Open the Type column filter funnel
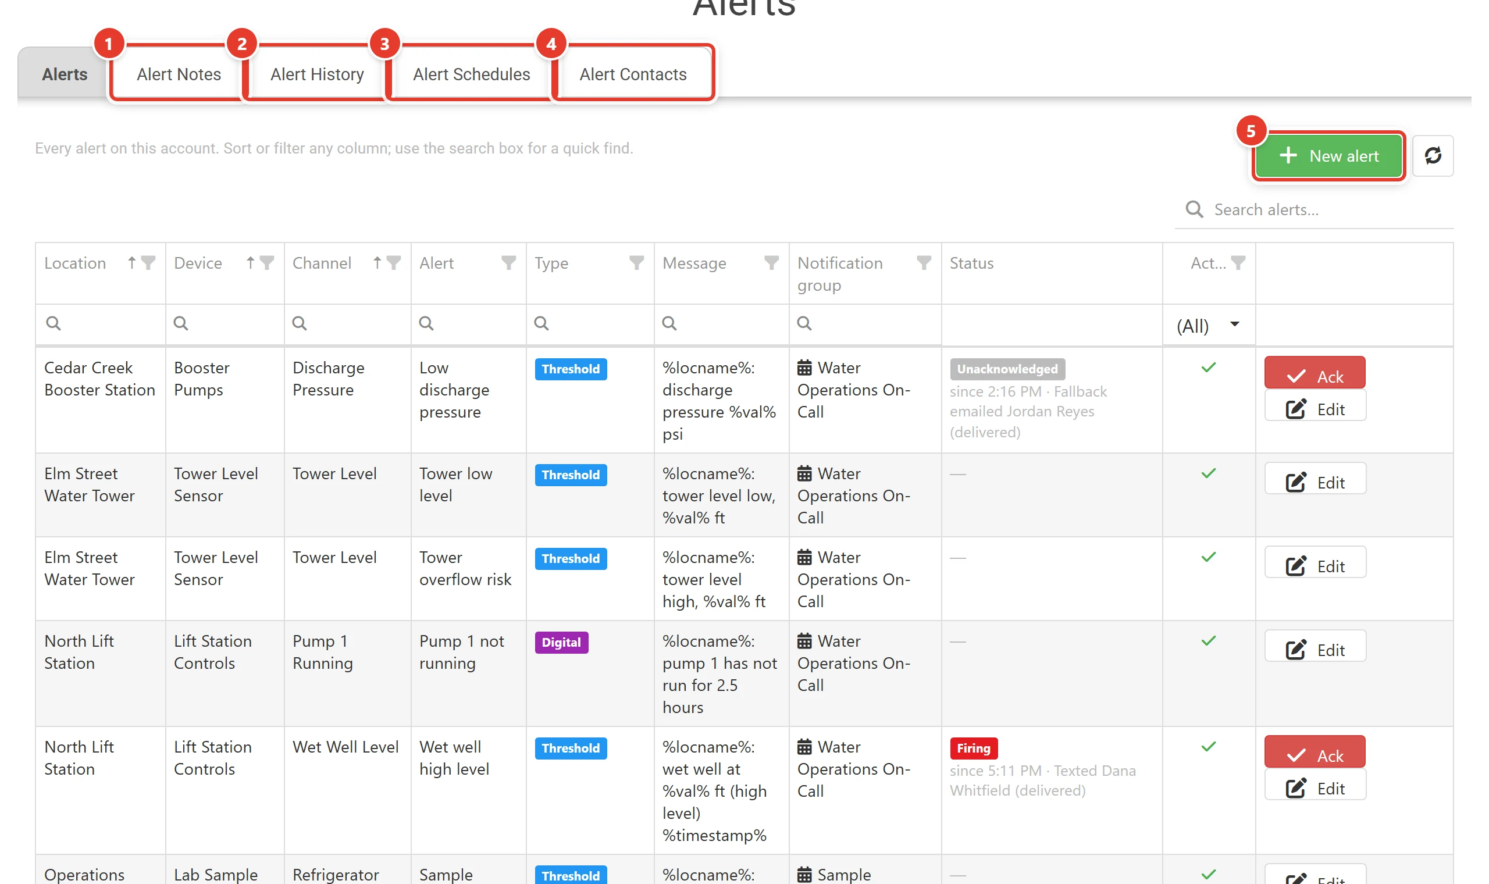This screenshot has height=884, width=1489. point(637,263)
